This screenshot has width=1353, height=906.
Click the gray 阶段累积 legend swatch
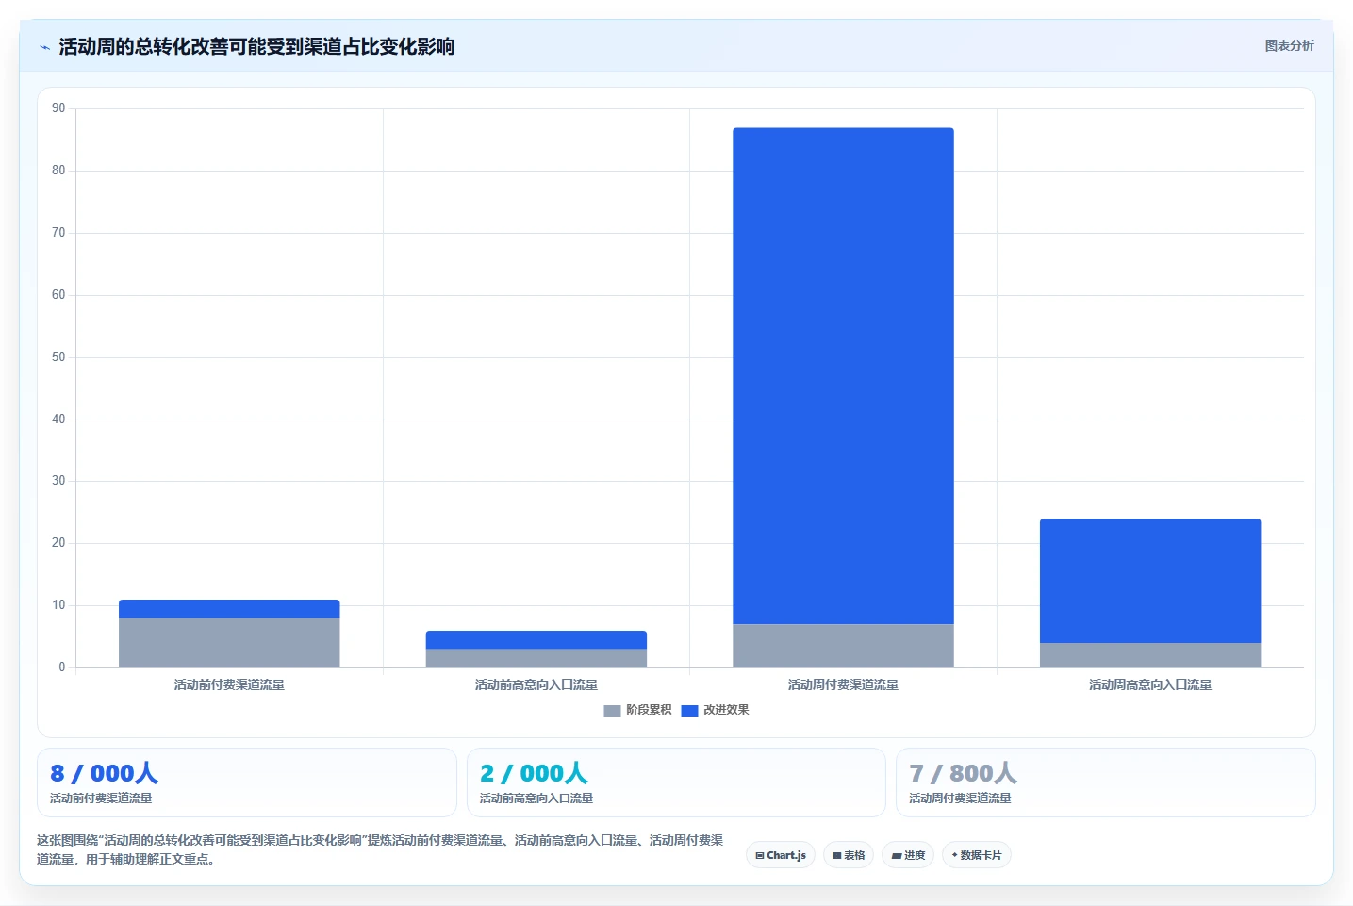click(x=612, y=710)
